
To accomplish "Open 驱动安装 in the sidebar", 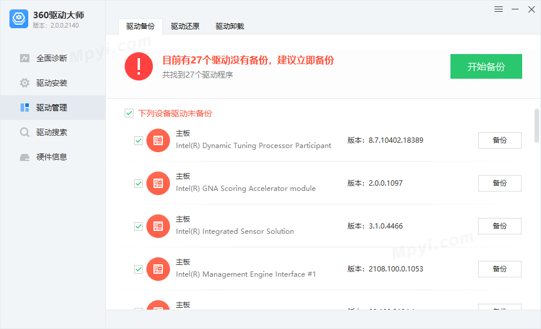I will (x=53, y=83).
